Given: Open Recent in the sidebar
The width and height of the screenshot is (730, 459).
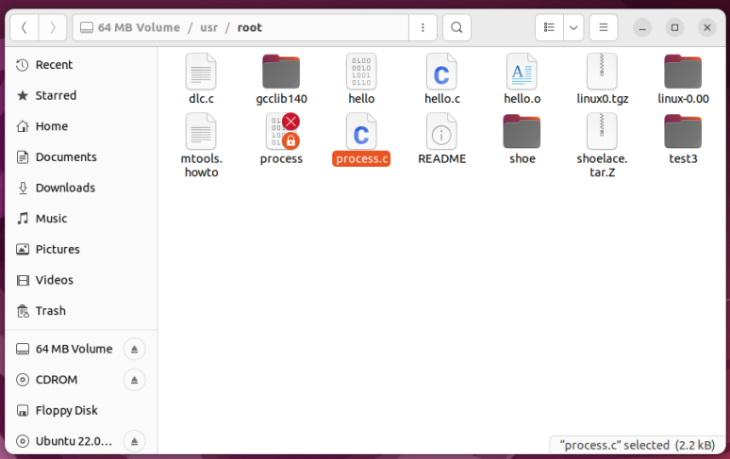Looking at the screenshot, I should [x=81, y=65].
